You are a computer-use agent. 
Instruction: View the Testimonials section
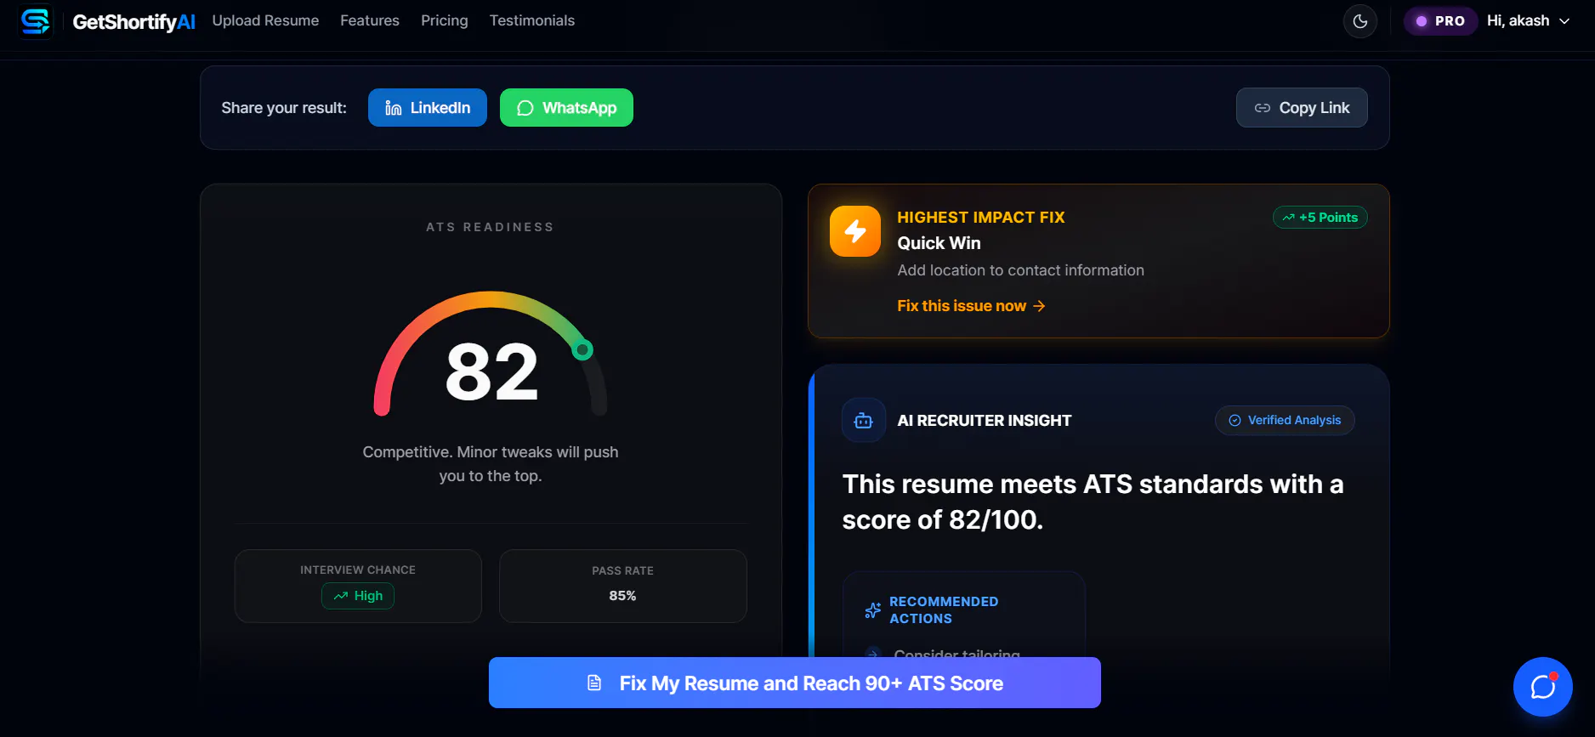tap(532, 20)
